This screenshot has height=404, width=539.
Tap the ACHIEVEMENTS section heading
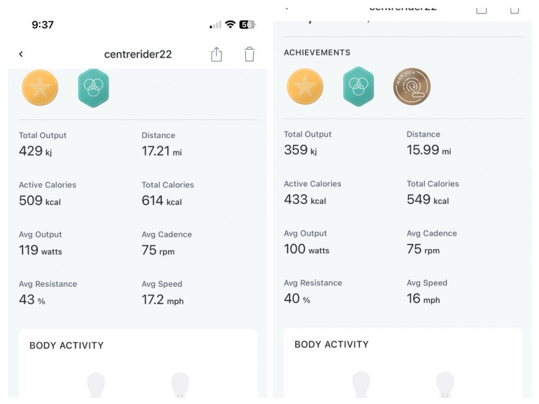[317, 53]
